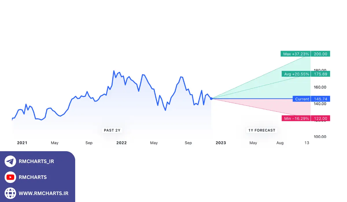Image resolution: width=347 pixels, height=202 pixels.
Task: Open the RMCHARTS_IR Telegram link
Action: click(36, 161)
